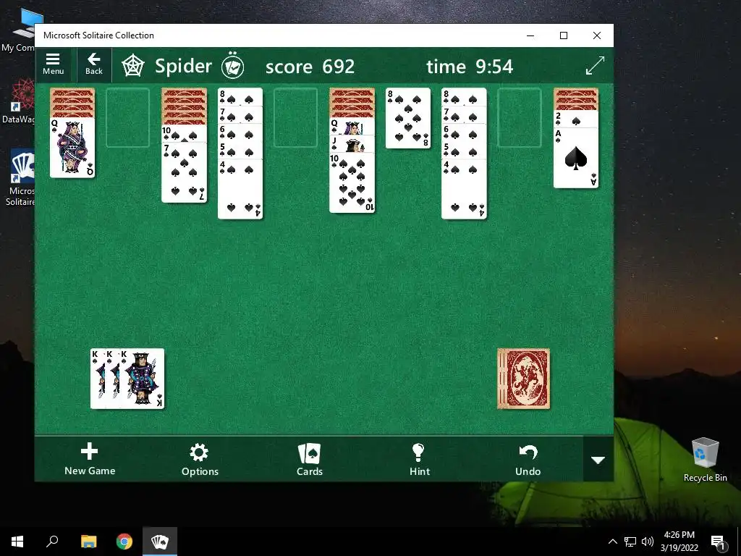This screenshot has height=556, width=741.
Task: Collapse the bottom toolbar with the arrow
Action: pyautogui.click(x=598, y=460)
